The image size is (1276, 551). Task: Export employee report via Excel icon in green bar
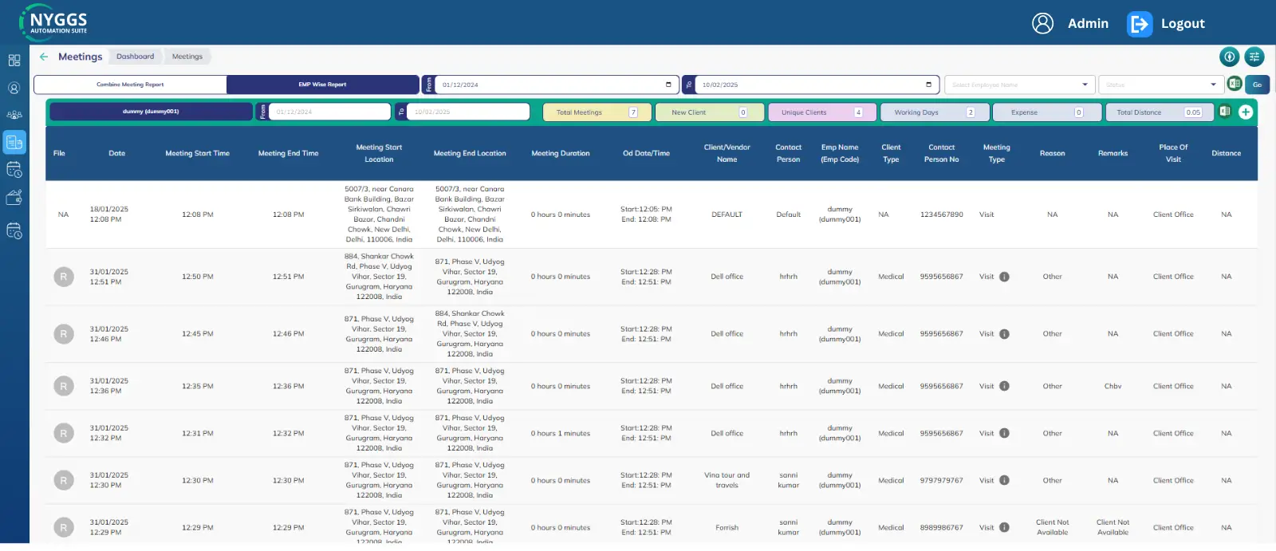coord(1225,112)
